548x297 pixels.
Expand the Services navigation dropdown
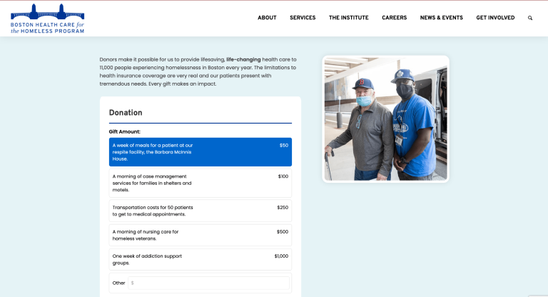pos(303,18)
